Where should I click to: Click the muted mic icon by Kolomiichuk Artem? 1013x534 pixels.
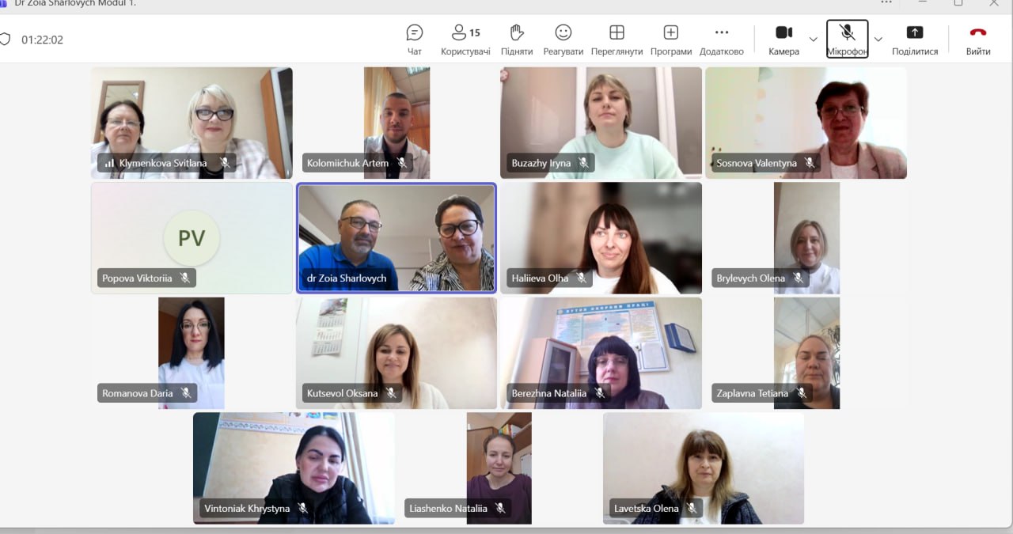401,163
